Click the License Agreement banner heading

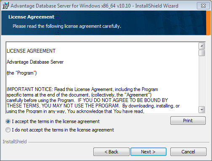(x=31, y=17)
